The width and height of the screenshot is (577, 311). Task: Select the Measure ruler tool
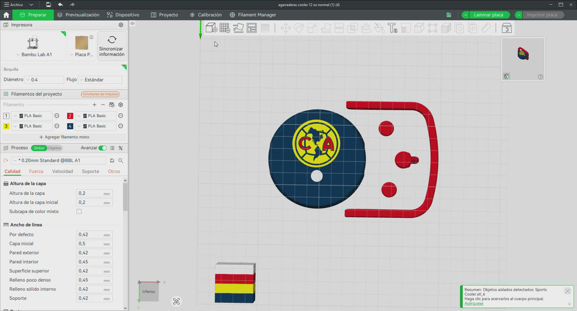coord(486,28)
